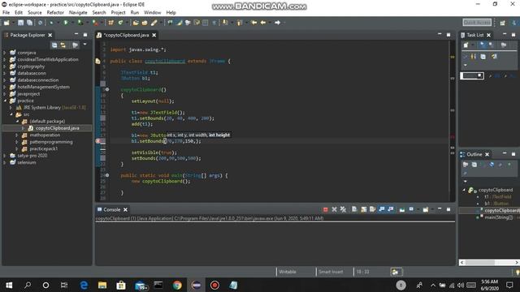Toggle Scheduled view in Task List
The width and height of the screenshot is (520, 292).
[491, 45]
